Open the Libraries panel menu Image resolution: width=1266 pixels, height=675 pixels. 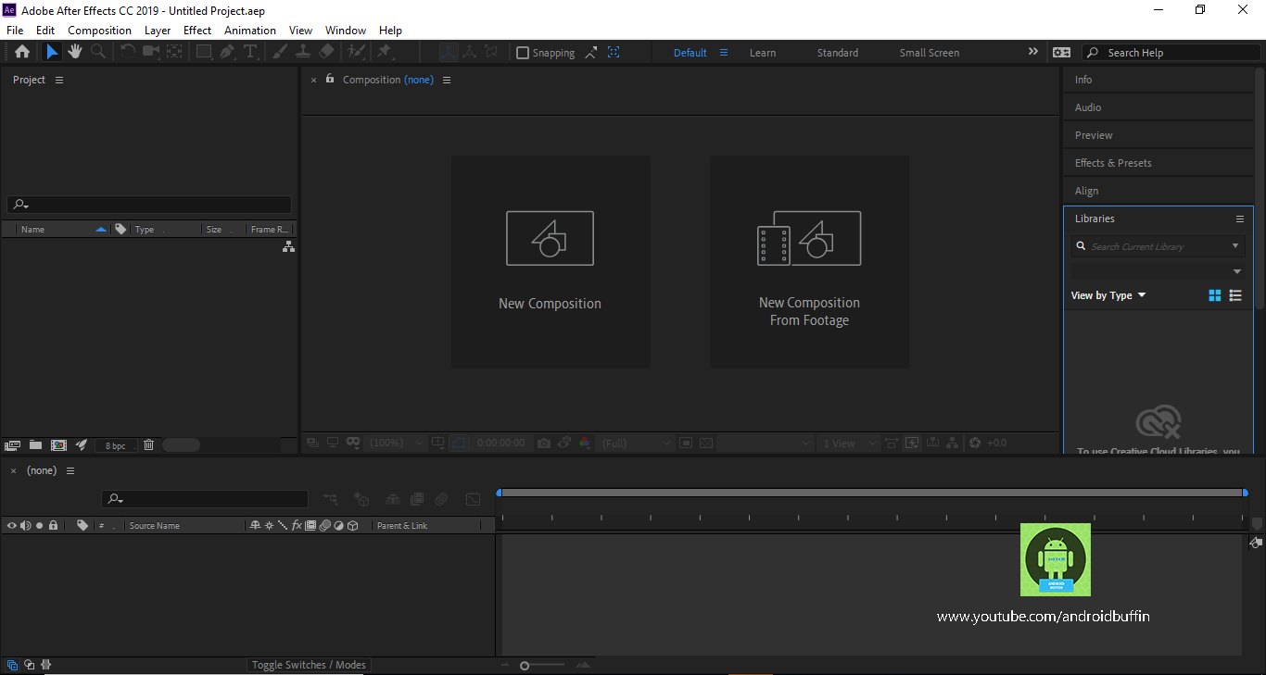1240,219
